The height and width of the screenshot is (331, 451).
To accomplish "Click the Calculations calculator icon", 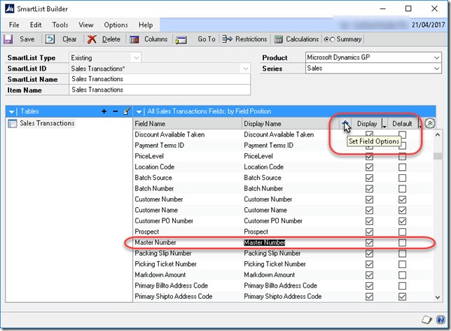I will 278,39.
